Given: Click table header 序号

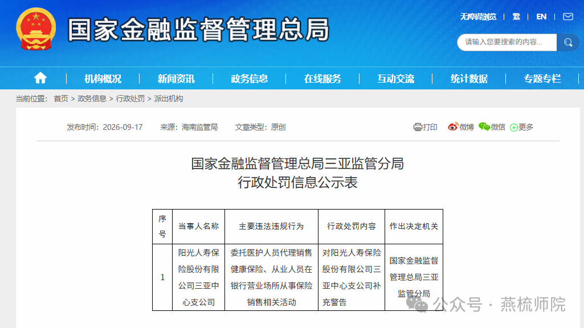Looking at the screenshot, I should 162,227.
